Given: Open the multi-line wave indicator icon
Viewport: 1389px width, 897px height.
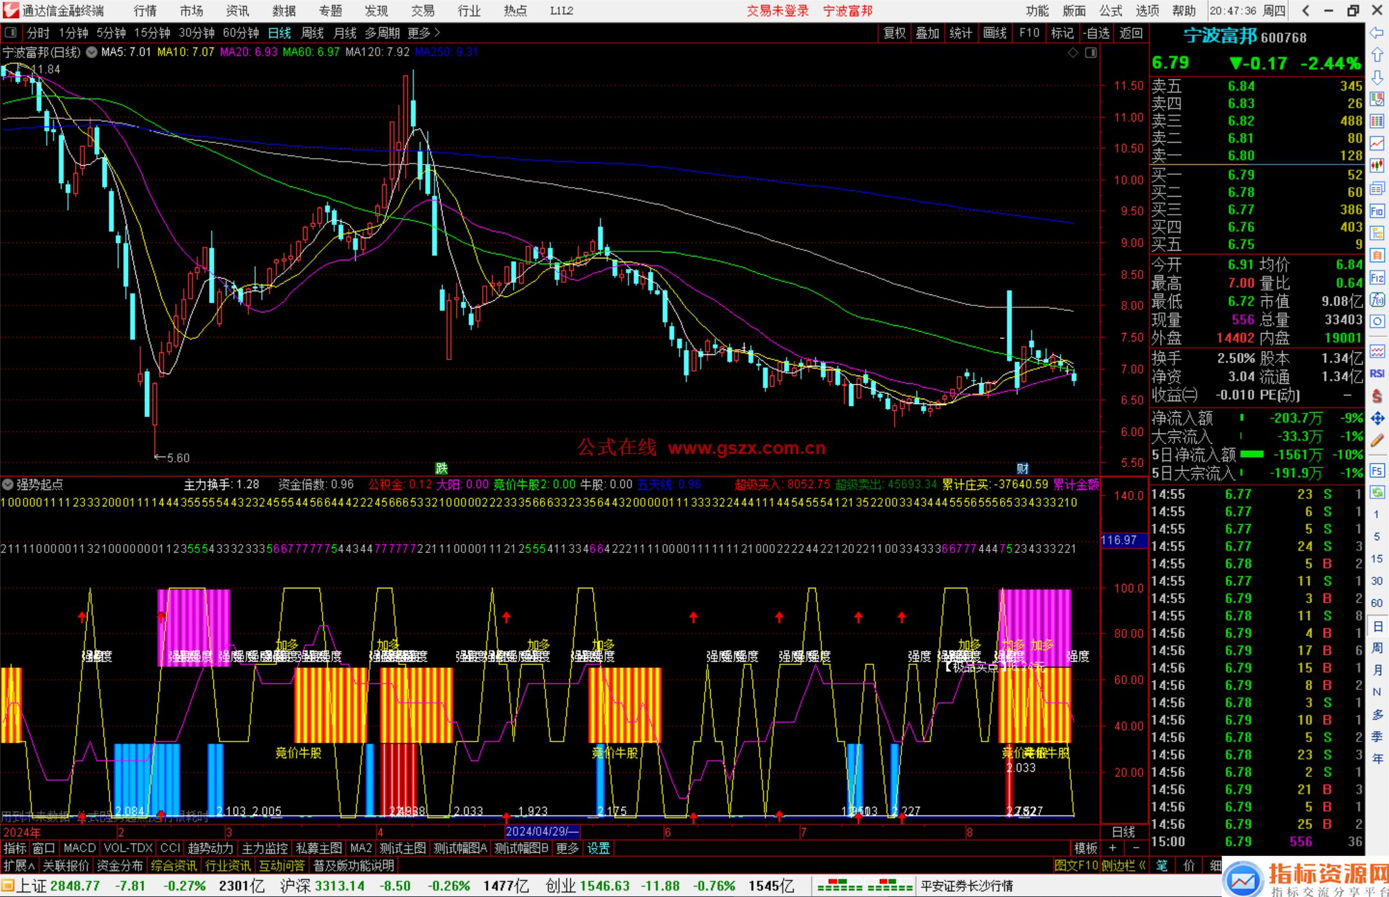Looking at the screenshot, I should (x=1377, y=351).
